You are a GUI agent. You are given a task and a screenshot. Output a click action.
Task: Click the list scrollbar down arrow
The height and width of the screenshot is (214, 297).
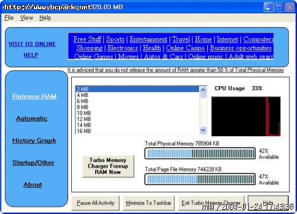click(x=203, y=130)
